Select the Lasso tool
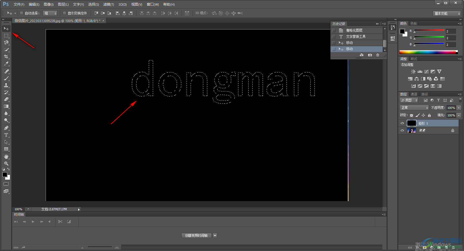Screen dimensions: 464x251 pyautogui.click(x=6, y=43)
